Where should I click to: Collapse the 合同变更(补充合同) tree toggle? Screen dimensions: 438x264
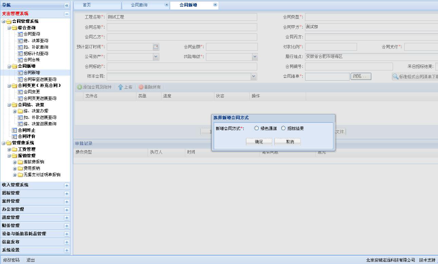(x=10, y=86)
